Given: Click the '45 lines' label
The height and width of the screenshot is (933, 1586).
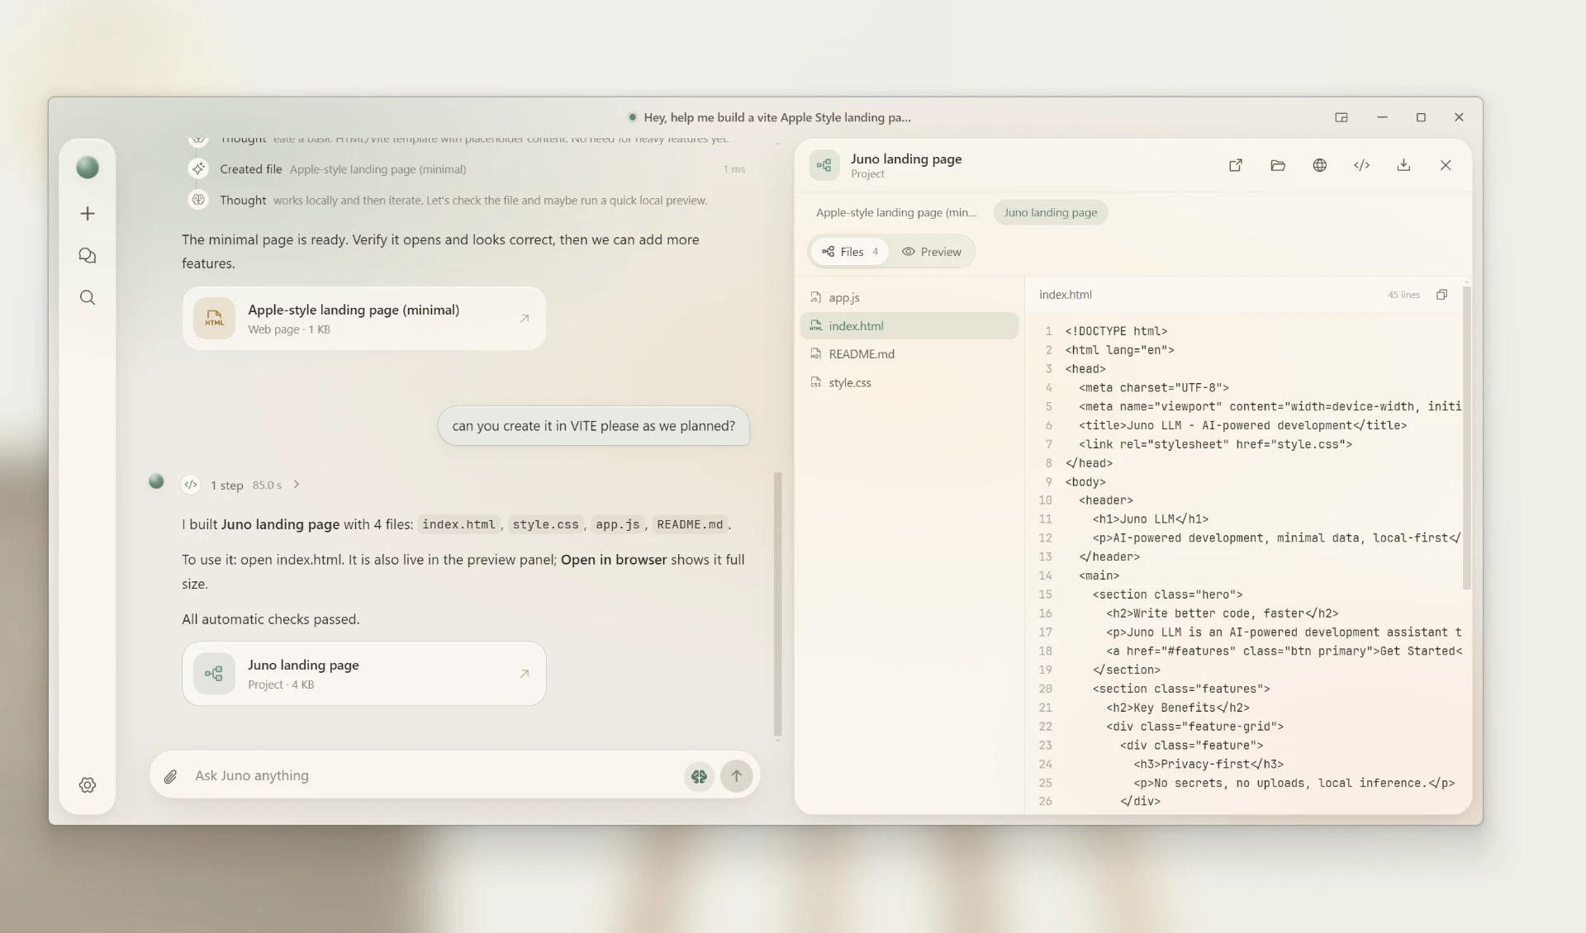Looking at the screenshot, I should tap(1403, 295).
